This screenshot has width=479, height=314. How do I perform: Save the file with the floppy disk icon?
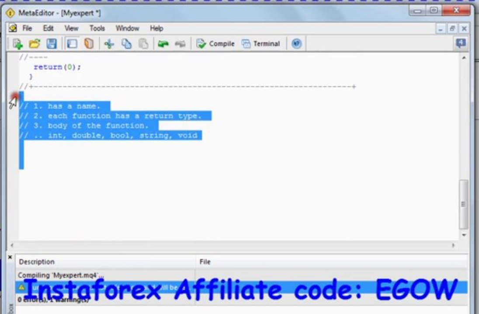click(x=52, y=44)
